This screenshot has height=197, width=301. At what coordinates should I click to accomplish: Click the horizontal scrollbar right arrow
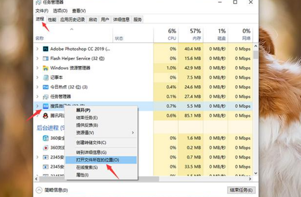tap(250, 179)
